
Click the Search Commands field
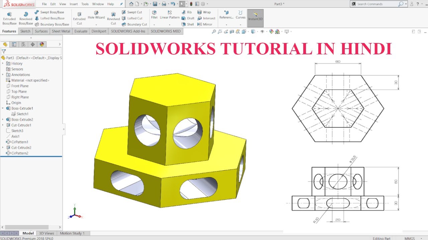(x=377, y=4)
